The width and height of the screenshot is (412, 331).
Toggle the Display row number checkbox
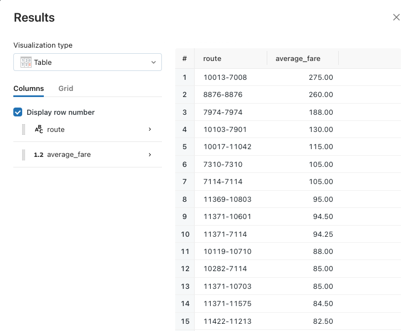tap(18, 112)
